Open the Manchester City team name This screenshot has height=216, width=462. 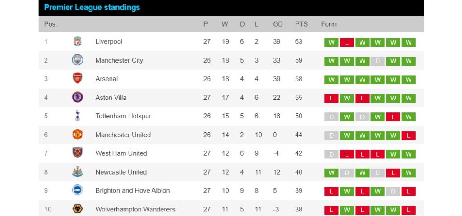119,60
